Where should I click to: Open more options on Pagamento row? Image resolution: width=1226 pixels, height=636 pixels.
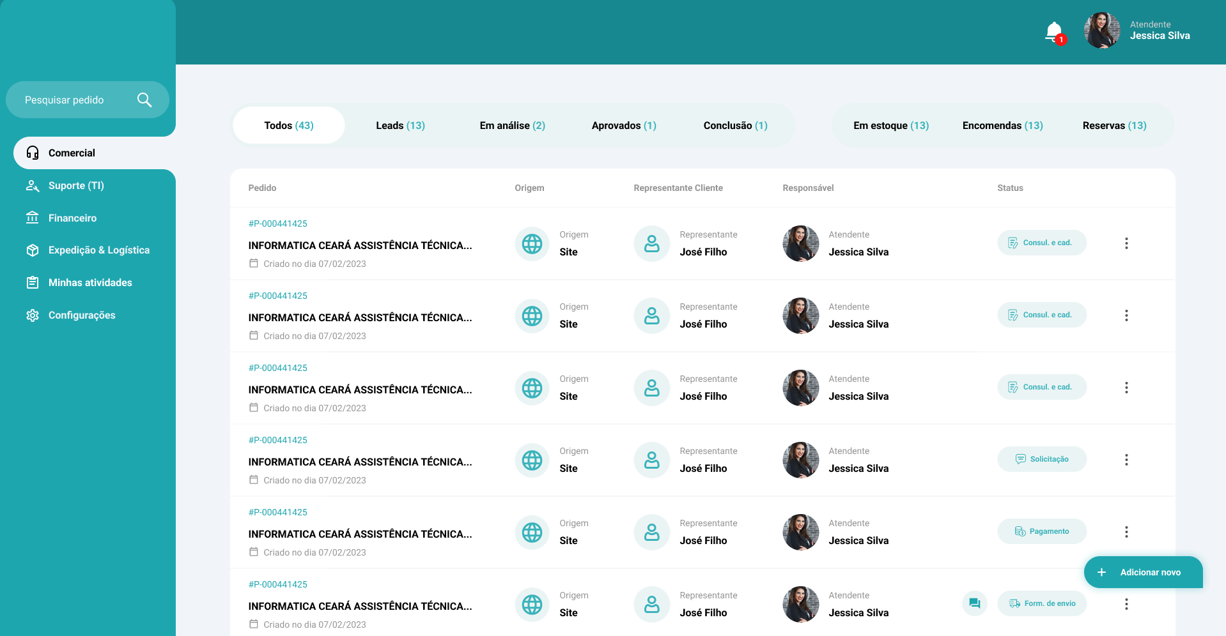(1126, 532)
